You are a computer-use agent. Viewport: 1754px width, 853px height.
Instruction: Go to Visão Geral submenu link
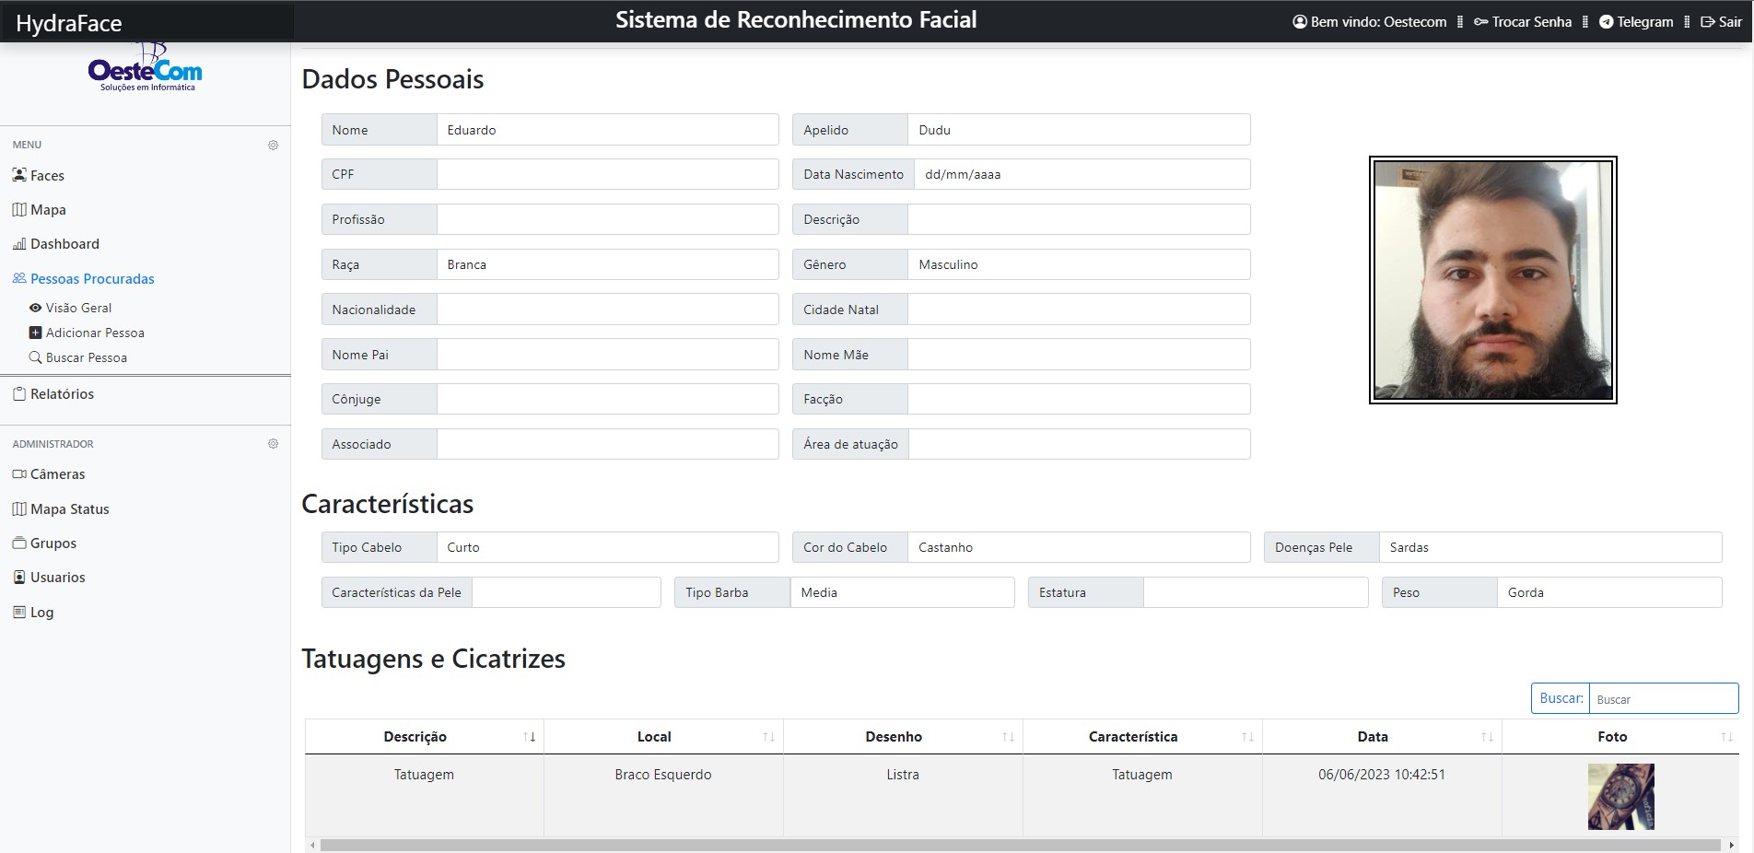(x=78, y=308)
